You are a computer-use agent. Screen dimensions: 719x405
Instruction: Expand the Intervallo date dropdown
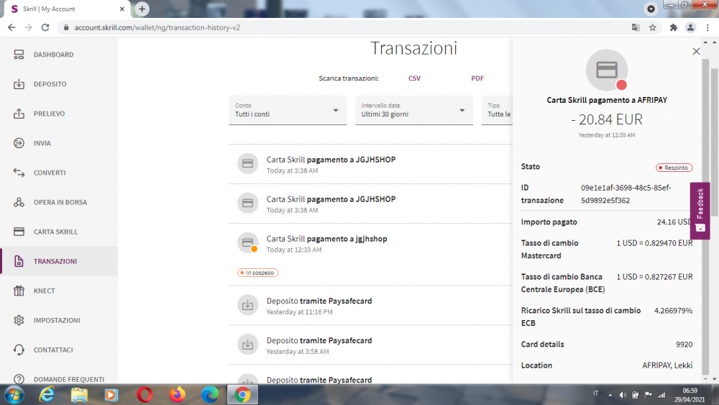413,110
